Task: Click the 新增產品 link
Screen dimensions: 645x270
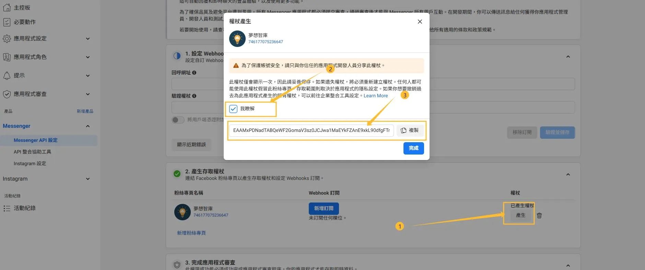Action: tap(85, 111)
